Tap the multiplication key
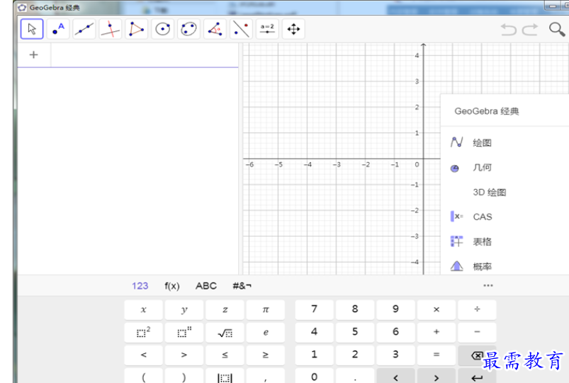 436,310
